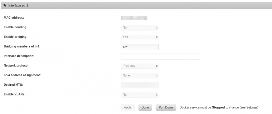Click the 'Network protocol:' label
The image size is (272, 114).
pos(17,66)
